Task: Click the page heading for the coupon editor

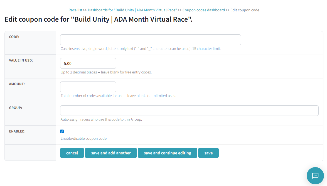Action: [99, 19]
